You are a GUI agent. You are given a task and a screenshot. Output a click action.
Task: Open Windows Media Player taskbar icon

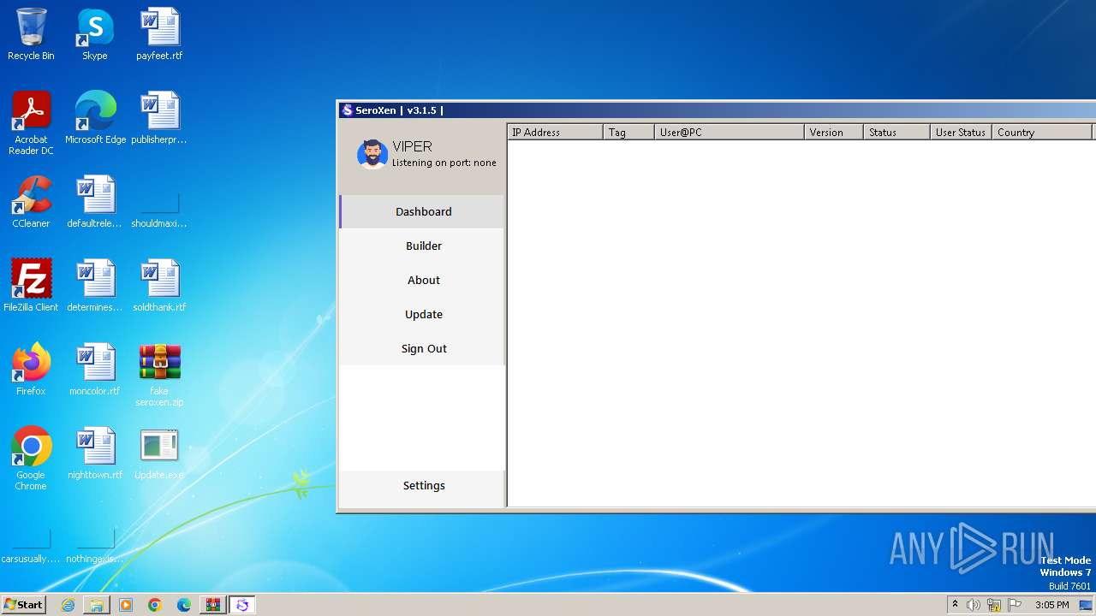click(x=126, y=605)
